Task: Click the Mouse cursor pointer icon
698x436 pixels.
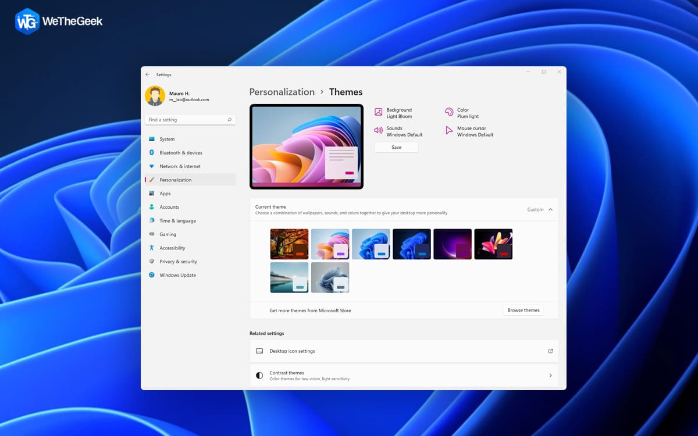Action: [449, 131]
